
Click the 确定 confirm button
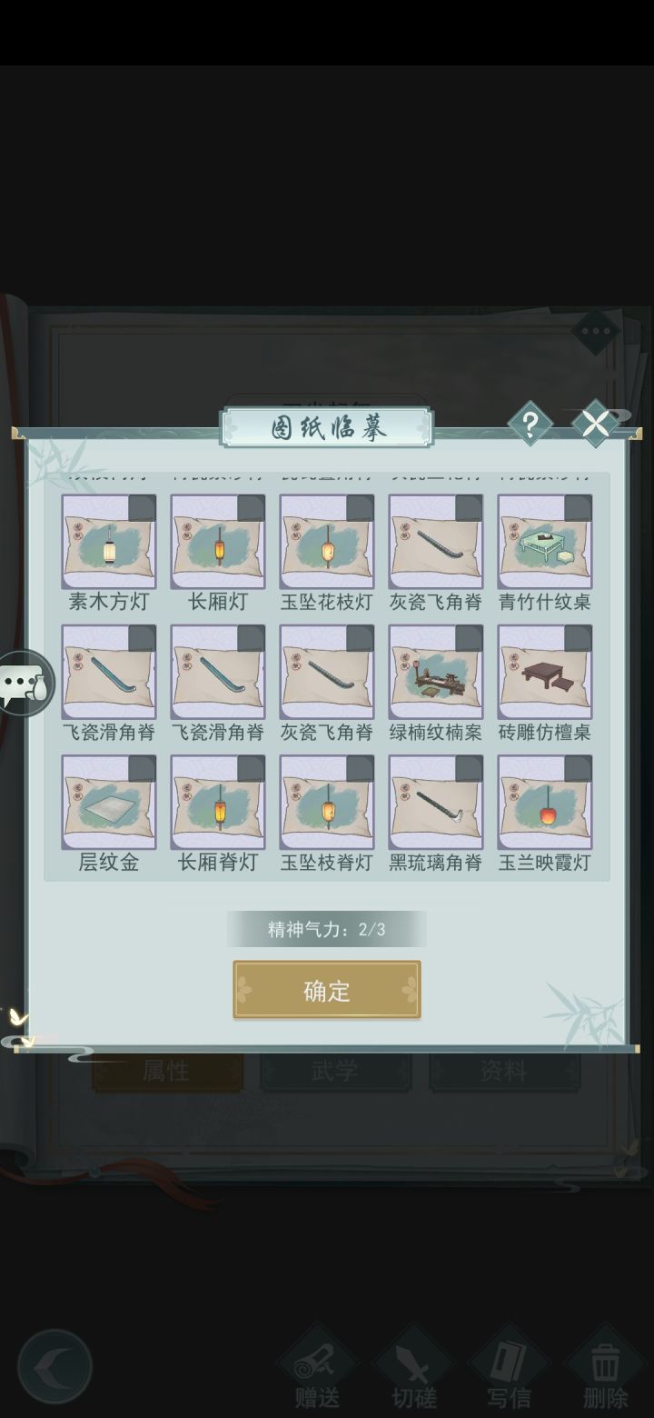point(327,990)
